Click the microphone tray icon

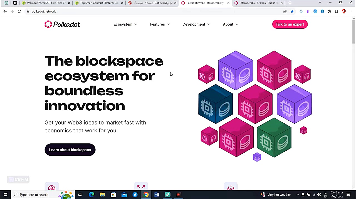303,195
